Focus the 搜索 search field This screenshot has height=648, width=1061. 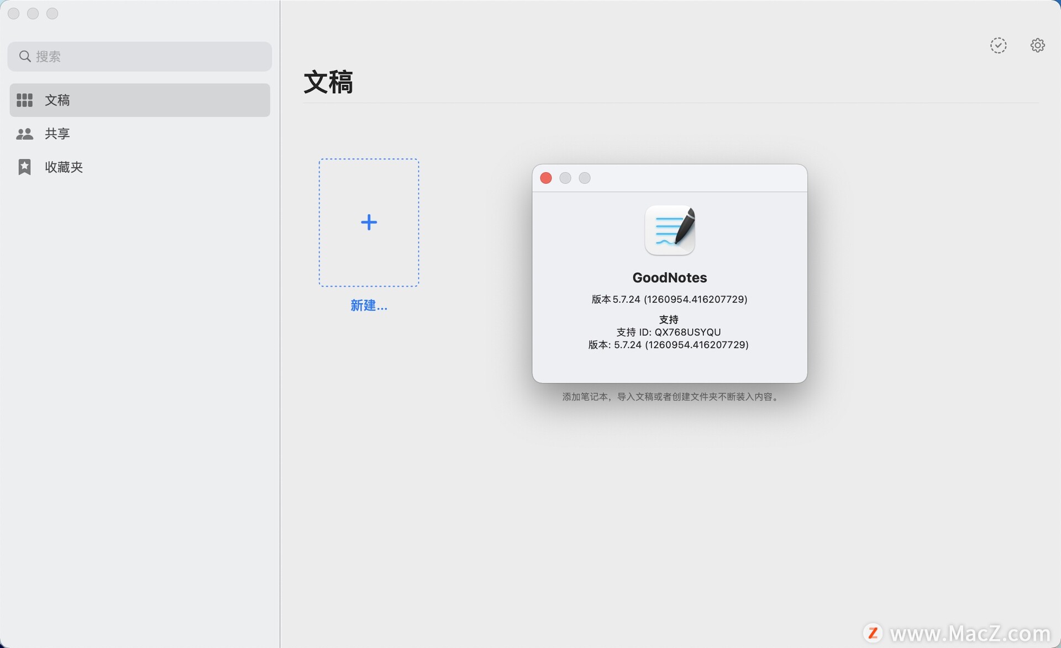pyautogui.click(x=139, y=56)
